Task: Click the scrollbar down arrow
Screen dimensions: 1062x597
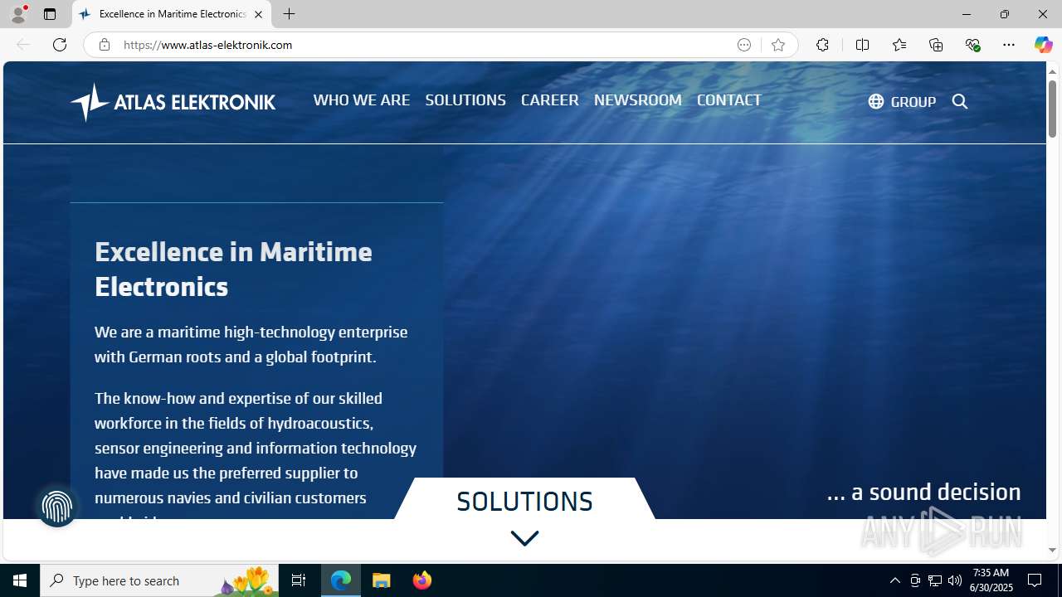Action: [1052, 551]
